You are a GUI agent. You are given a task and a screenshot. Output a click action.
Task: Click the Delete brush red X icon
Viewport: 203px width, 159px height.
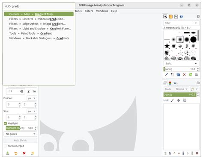[x=184, y=74]
